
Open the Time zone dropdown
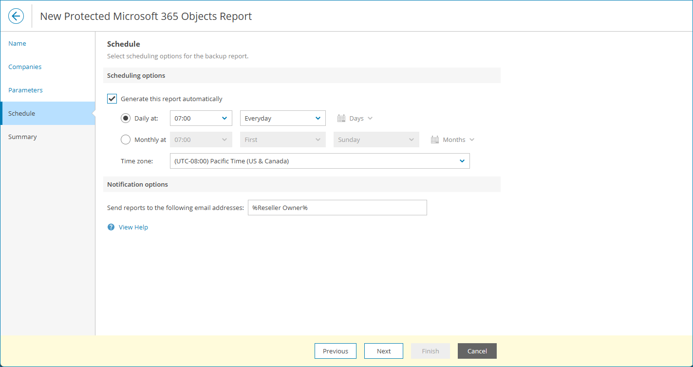tap(319, 161)
